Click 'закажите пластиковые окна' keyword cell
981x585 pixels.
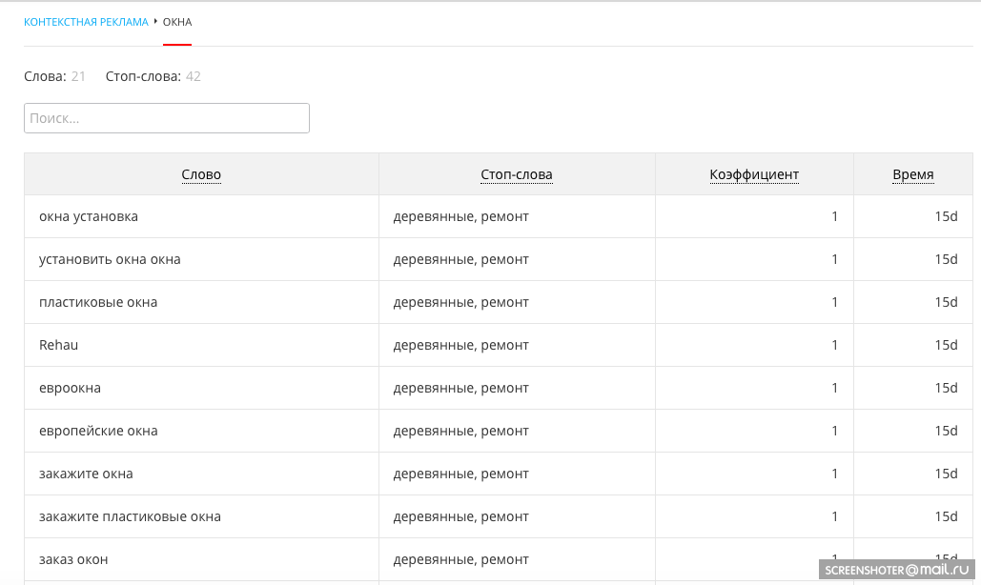tap(130, 516)
